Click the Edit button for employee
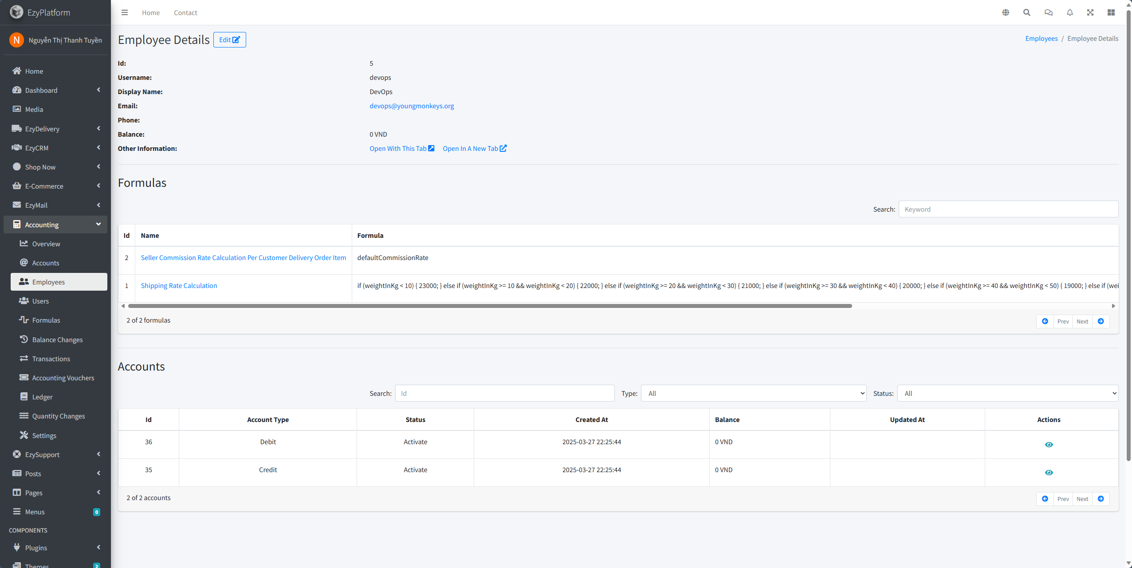Viewport: 1132px width, 568px height. [229, 39]
